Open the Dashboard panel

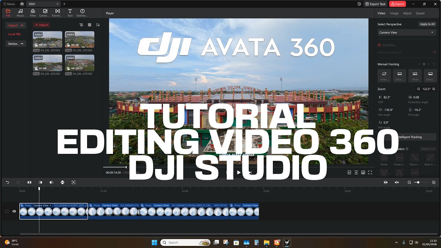[x=82, y=13]
